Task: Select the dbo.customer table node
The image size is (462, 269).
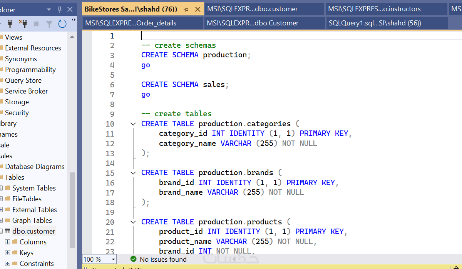Action: point(33,231)
